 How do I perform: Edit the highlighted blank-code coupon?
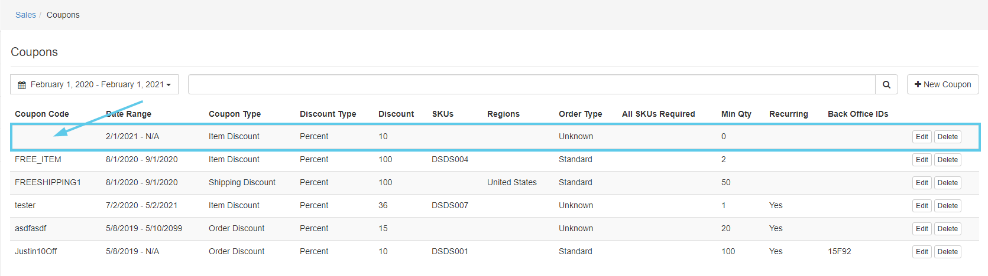point(922,137)
